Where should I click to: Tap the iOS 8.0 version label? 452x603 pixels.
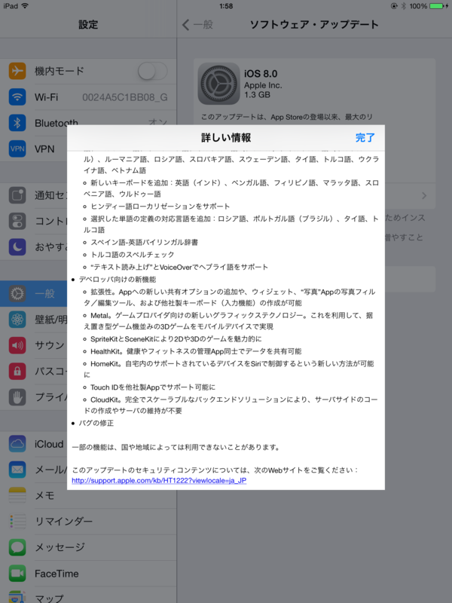coord(261,73)
